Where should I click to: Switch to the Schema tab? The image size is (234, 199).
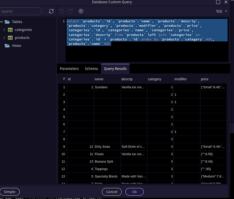click(91, 69)
